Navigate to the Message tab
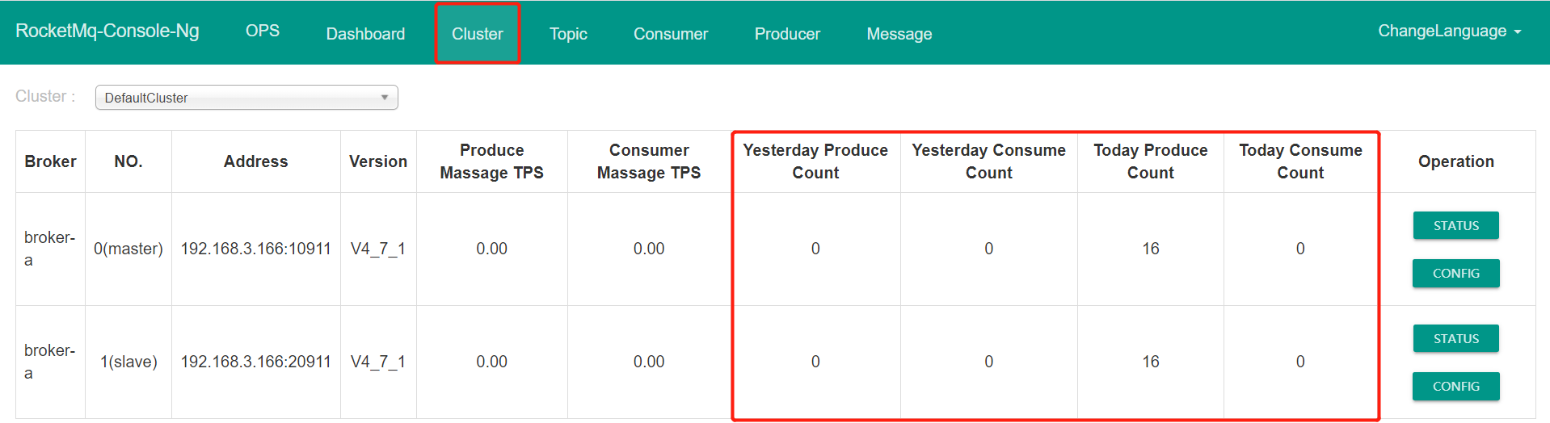This screenshot has width=1550, height=423. (899, 34)
